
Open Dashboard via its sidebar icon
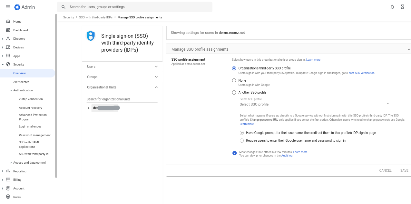pos(8,30)
